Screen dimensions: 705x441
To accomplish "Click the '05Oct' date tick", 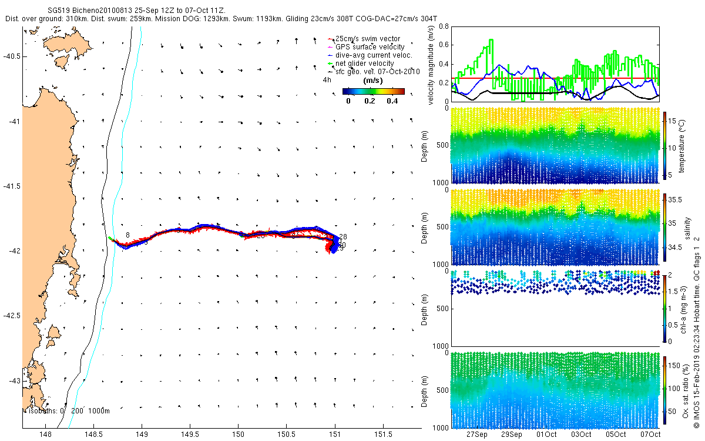I will click(616, 435).
